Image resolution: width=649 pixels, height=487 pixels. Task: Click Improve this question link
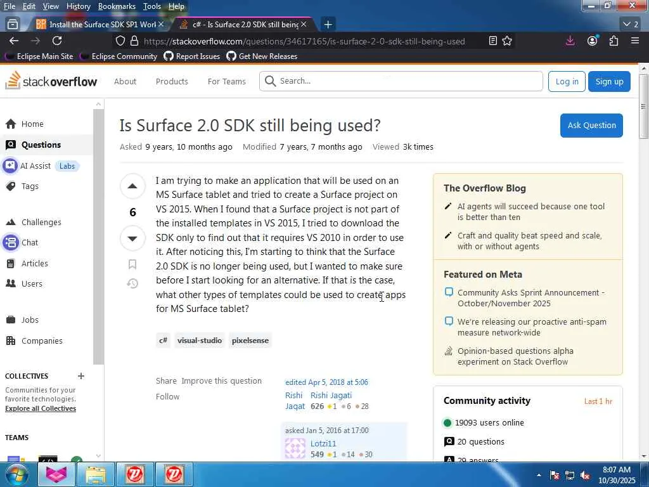click(221, 380)
